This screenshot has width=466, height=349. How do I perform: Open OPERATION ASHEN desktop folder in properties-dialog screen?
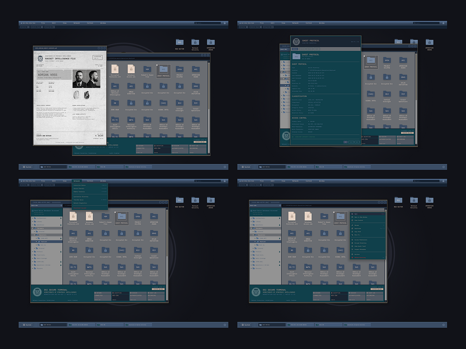click(429, 44)
